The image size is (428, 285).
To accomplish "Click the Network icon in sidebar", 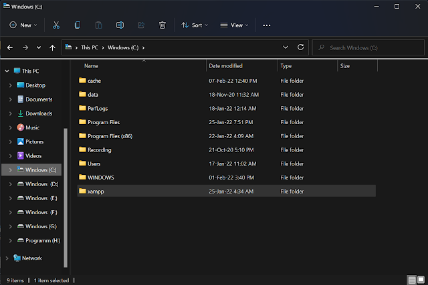I will coord(17,258).
